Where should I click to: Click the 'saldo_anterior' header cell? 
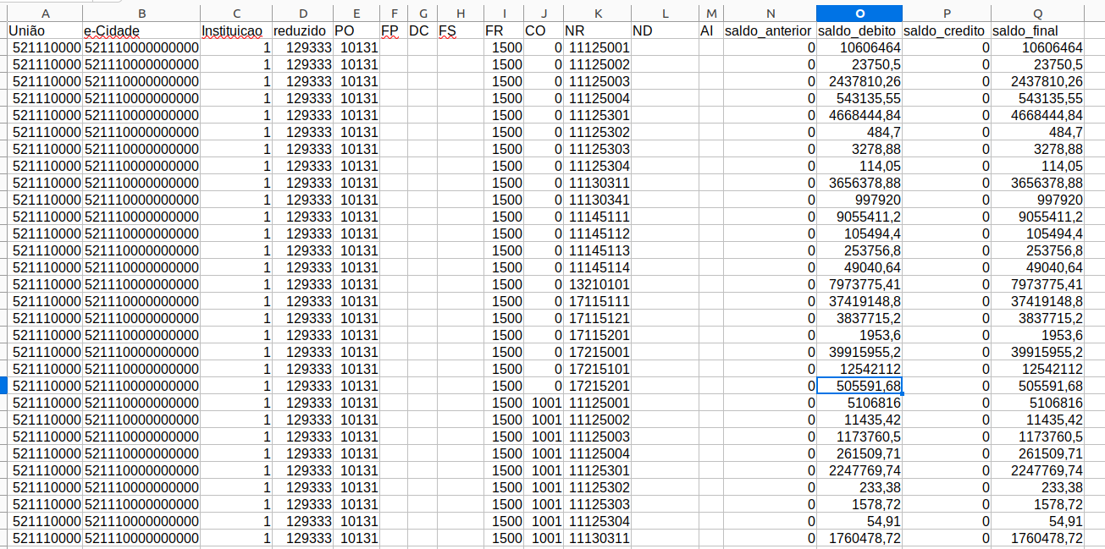pyautogui.click(x=769, y=30)
